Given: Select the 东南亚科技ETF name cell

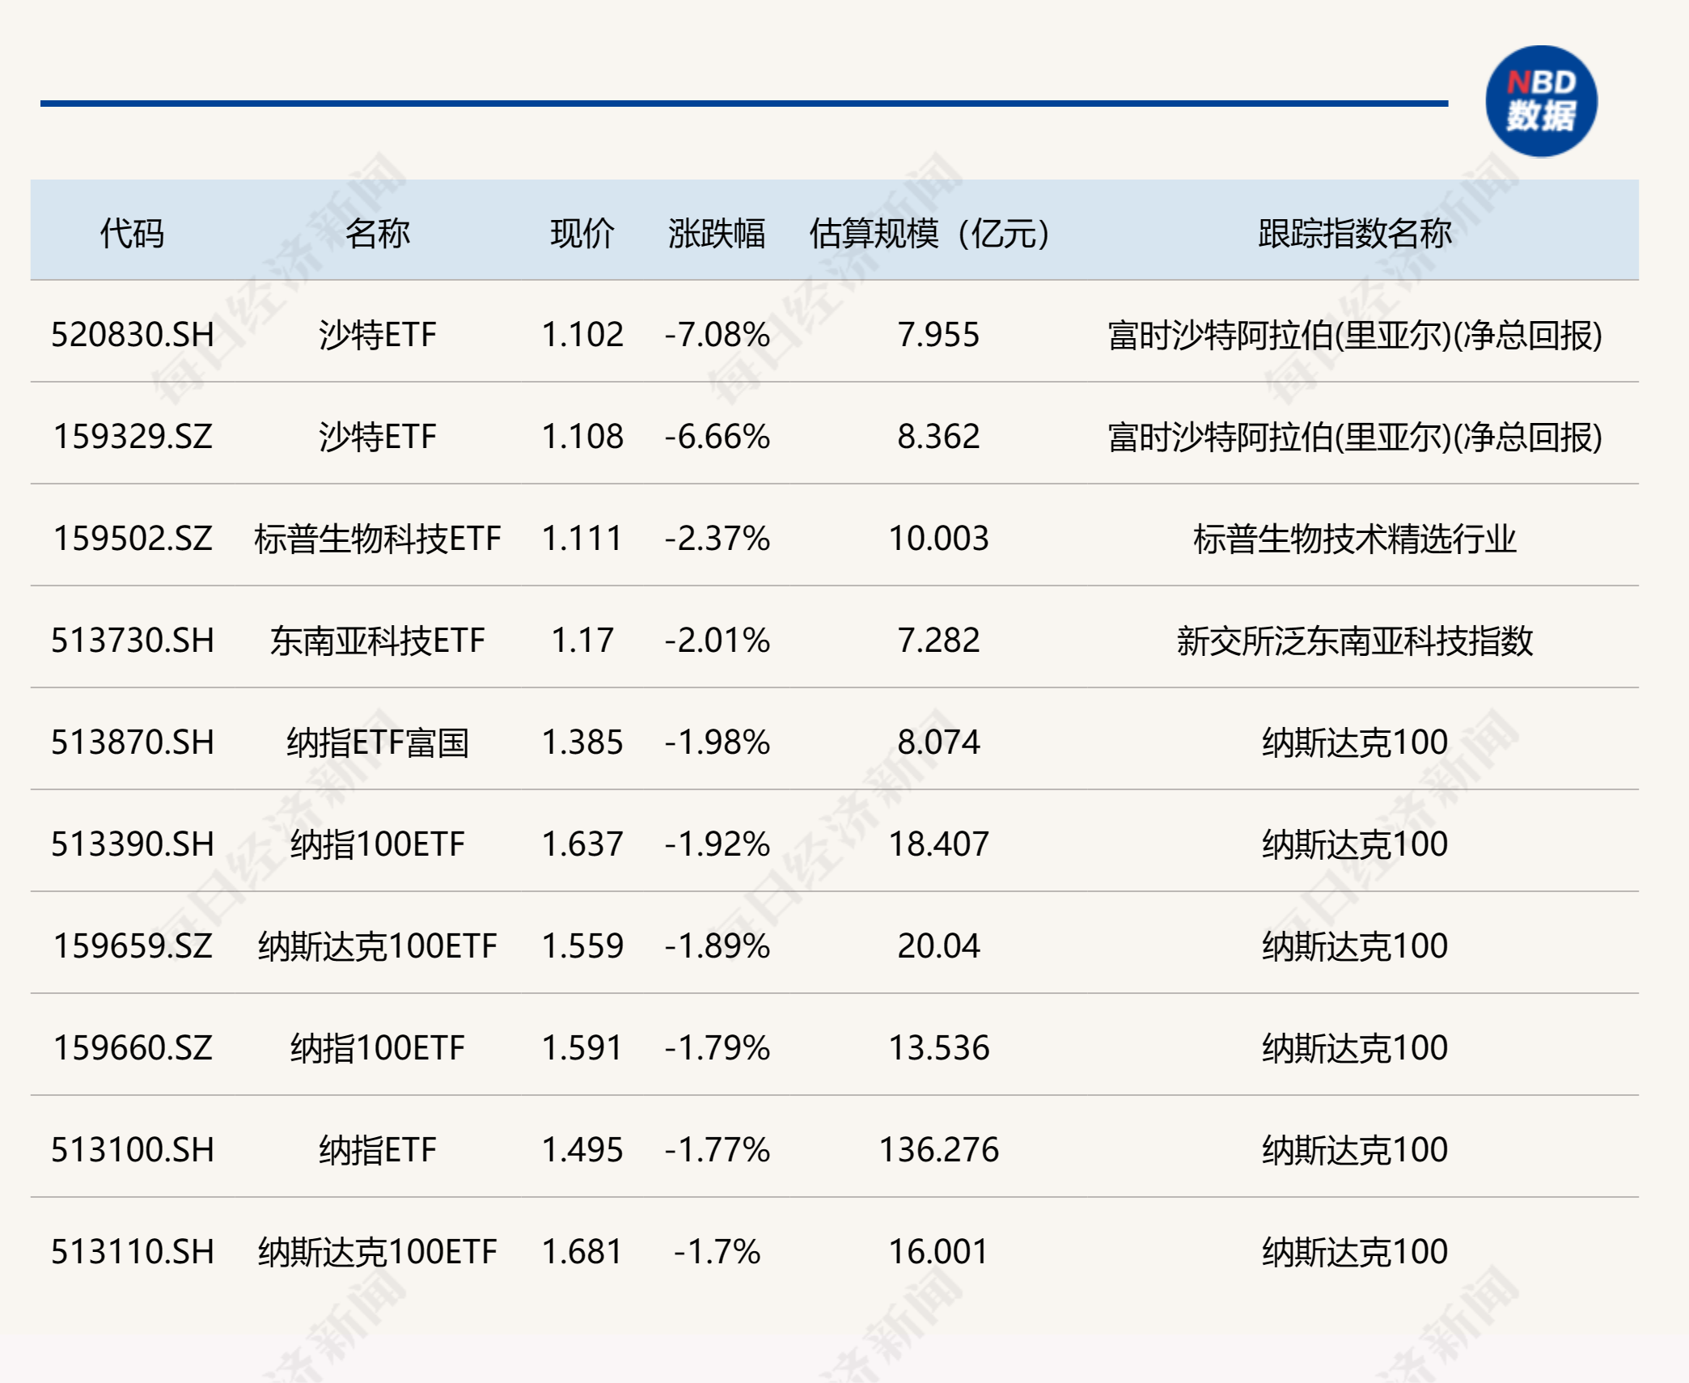Looking at the screenshot, I should coord(378,641).
